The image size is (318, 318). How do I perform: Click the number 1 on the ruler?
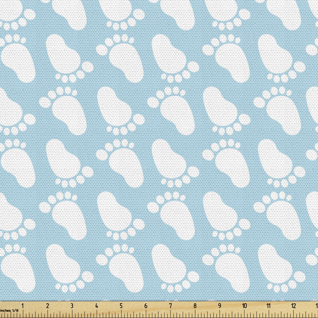[x=23, y=306]
